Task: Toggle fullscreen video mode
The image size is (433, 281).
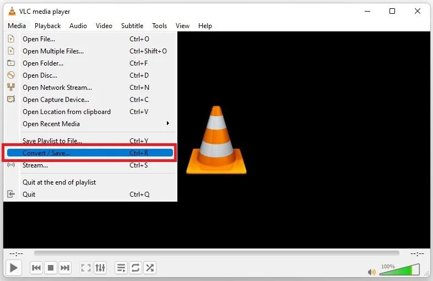Action: tap(85, 268)
